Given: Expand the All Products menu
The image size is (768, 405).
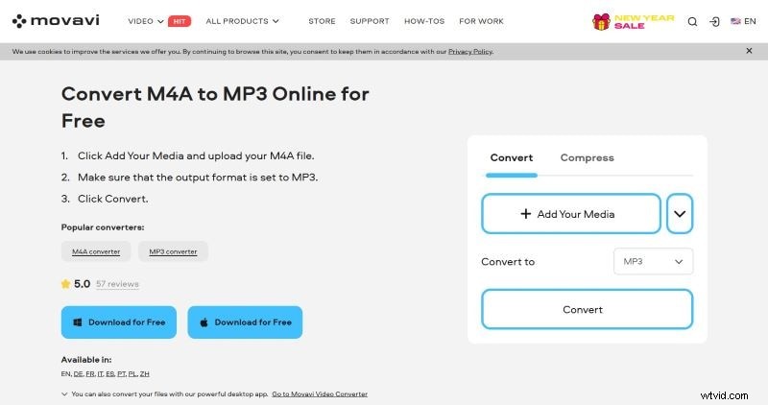Looking at the screenshot, I should tap(242, 21).
